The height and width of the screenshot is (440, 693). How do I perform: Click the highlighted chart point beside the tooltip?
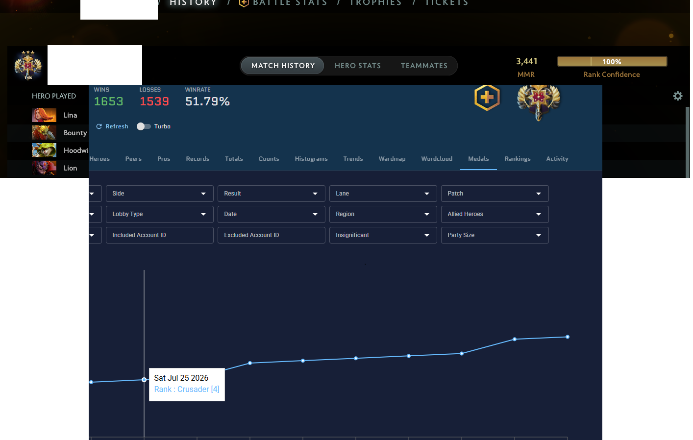(x=144, y=380)
